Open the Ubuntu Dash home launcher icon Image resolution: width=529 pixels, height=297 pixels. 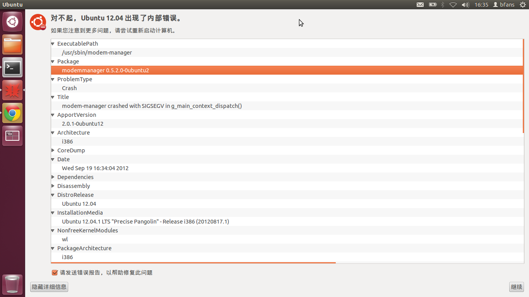(12, 22)
